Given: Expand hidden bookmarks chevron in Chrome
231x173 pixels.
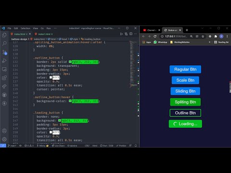Looking at the screenshot, I should (209, 42).
